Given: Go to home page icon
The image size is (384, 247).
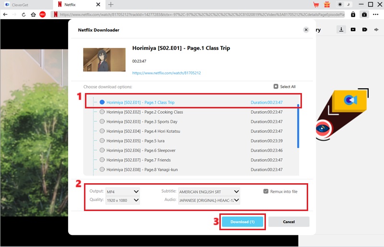Looking at the screenshot, I should pos(33,14).
